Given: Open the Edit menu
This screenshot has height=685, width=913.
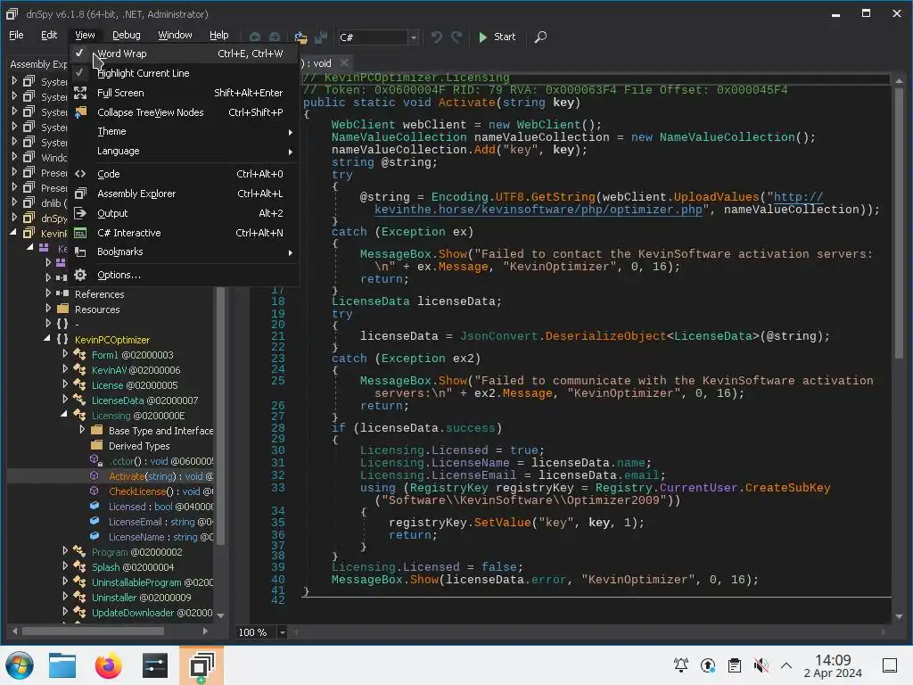Looking at the screenshot, I should pyautogui.click(x=49, y=36).
